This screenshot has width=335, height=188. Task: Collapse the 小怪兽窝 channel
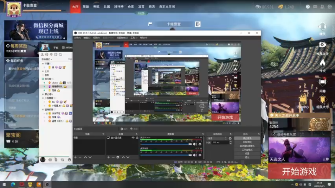coord(43,98)
